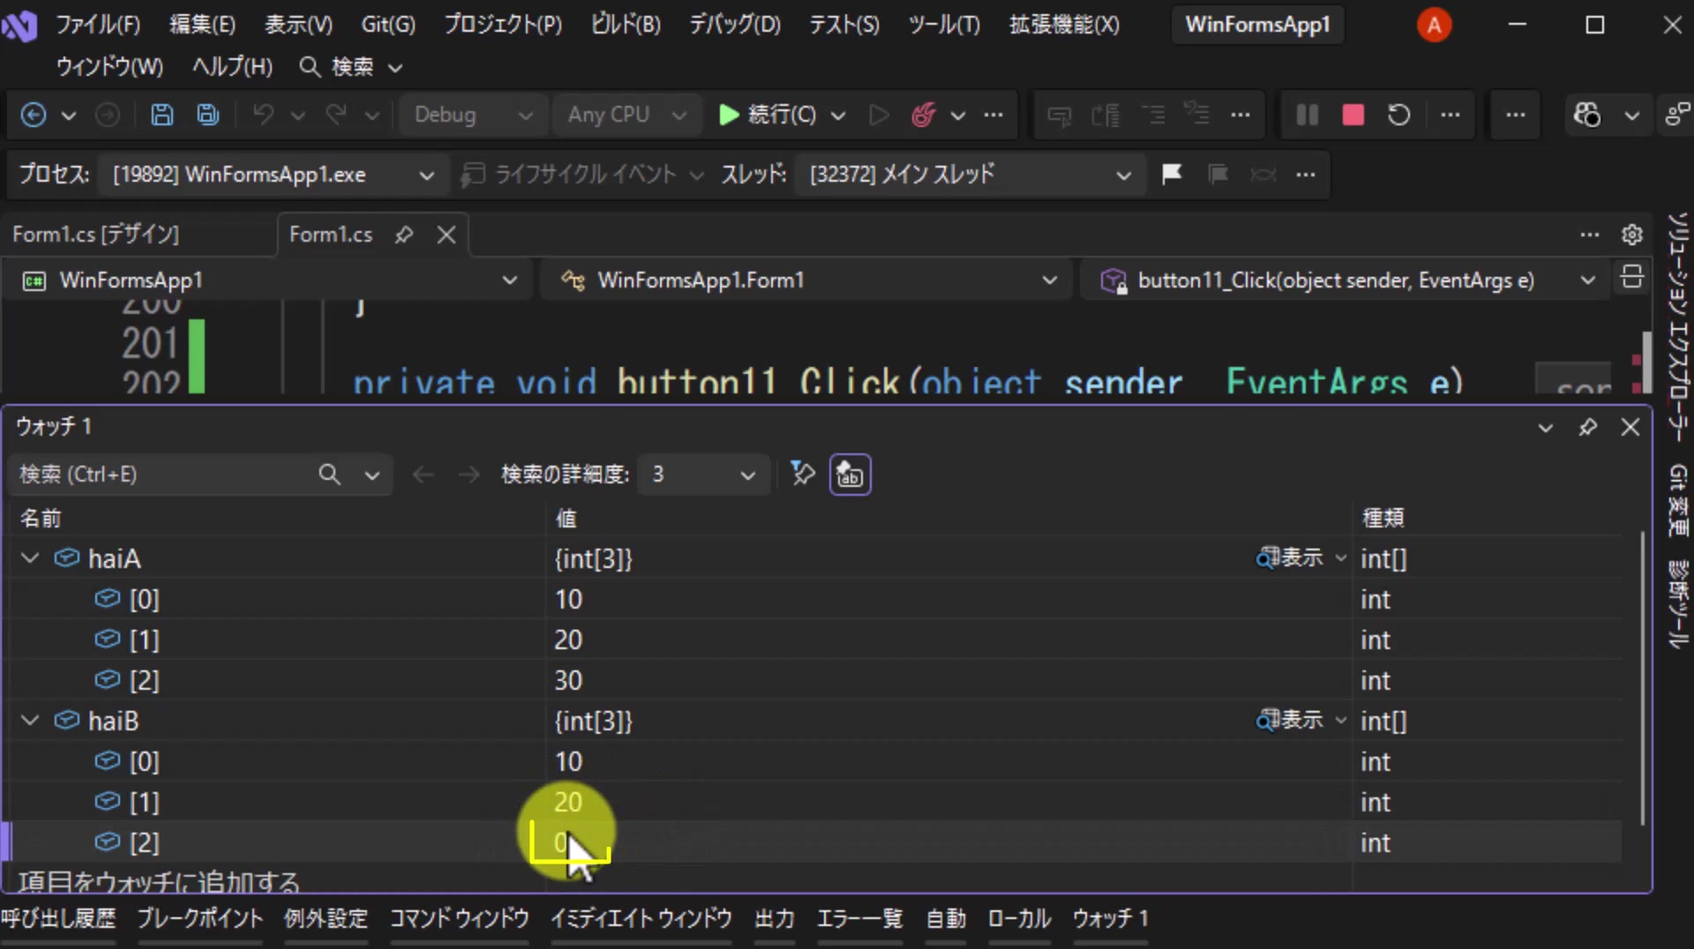This screenshot has height=949, width=1694.
Task: Pause debugging with the Break All icon
Action: pos(1307,115)
